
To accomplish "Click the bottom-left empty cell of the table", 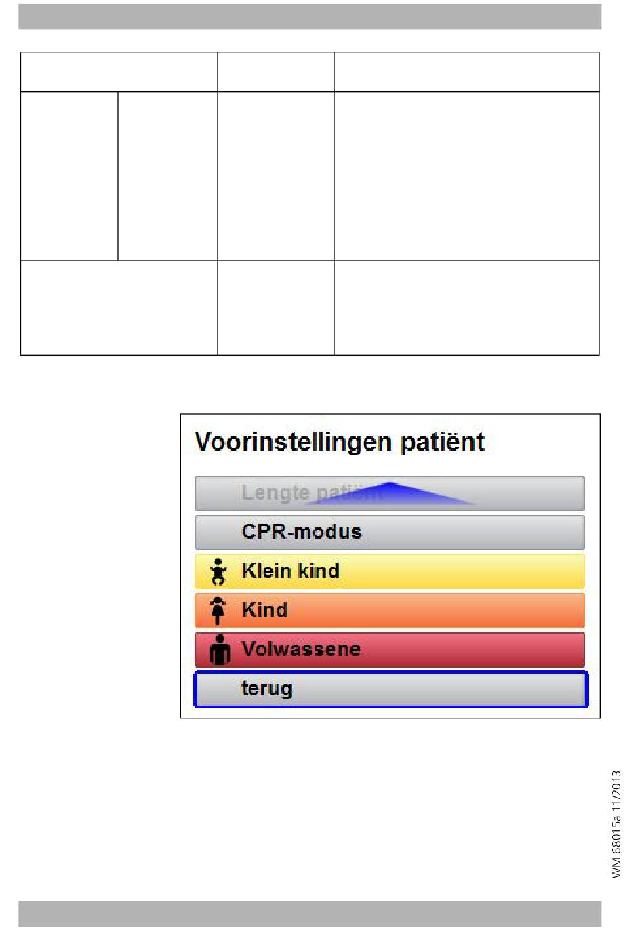I will click(x=119, y=308).
